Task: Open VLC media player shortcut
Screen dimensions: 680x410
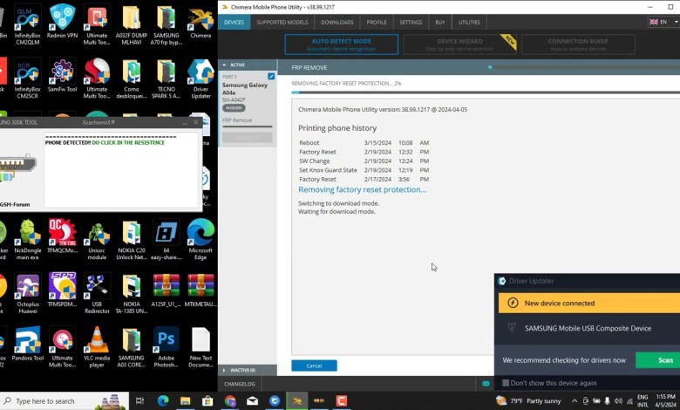Action: click(x=97, y=347)
